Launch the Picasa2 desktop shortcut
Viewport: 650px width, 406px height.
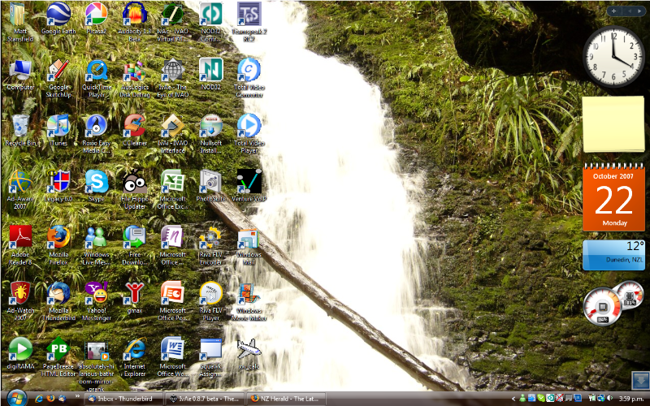click(96, 15)
